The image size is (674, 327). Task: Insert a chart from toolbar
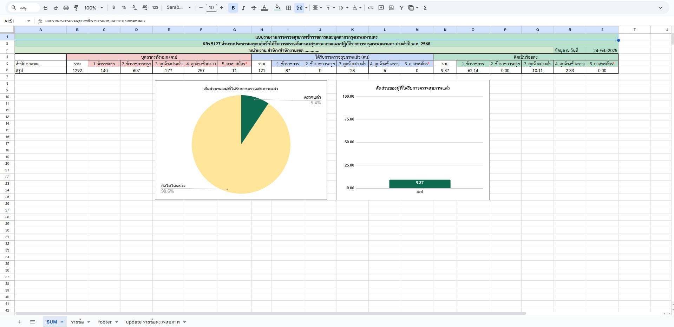click(x=391, y=8)
